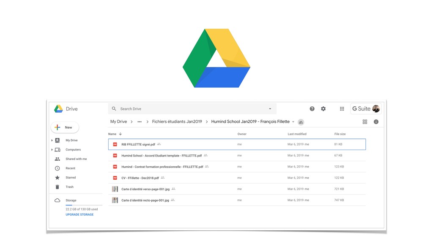Expand the My Drive tree arrow

52,140
